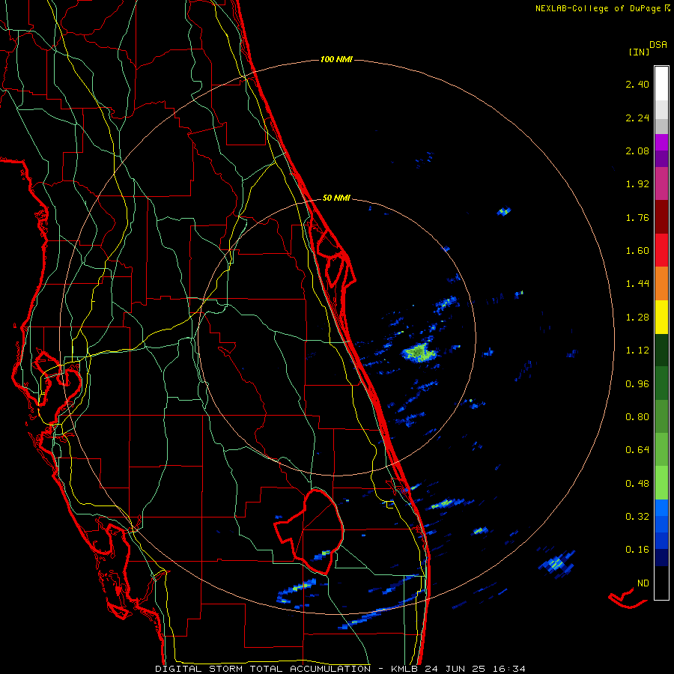Click the 1.92 legend value
674x674 pixels.
point(637,184)
